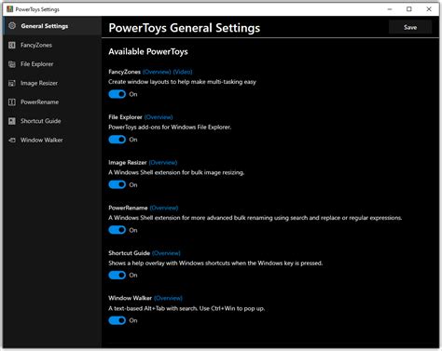
Task: Disable the Shortcut Guide toggle
Action: point(117,275)
